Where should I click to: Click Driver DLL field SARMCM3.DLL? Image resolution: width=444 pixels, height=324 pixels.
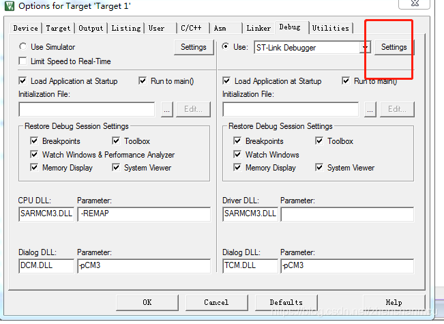coord(250,213)
